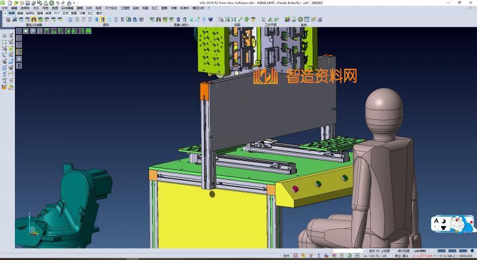Screen dimensions: 477x260
Task: Click the colorful first icon in 系统 group
Action: click(x=287, y=19)
